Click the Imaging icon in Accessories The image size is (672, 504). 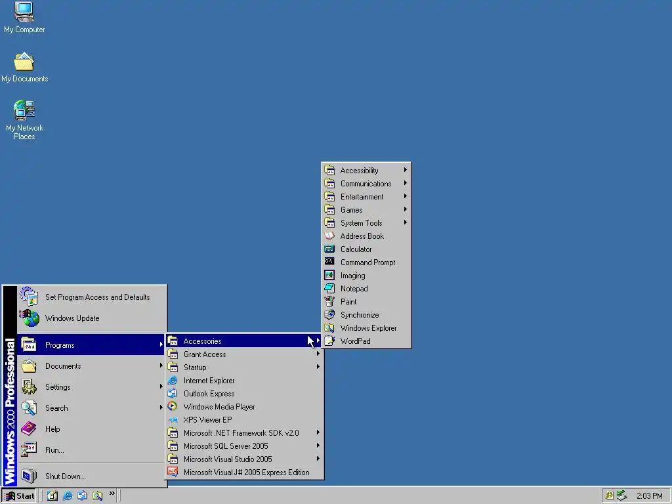pos(329,275)
